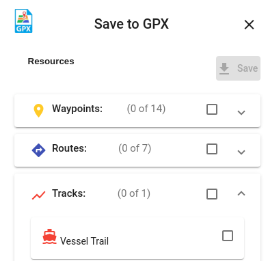
Task: Click the download arrow icon
Action: 224,68
